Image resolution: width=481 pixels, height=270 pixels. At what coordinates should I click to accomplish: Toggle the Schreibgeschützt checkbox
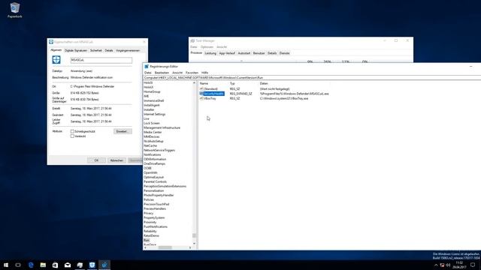coord(72,131)
